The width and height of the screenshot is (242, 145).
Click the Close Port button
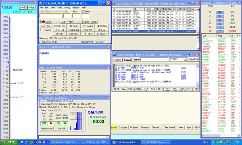tap(193, 59)
